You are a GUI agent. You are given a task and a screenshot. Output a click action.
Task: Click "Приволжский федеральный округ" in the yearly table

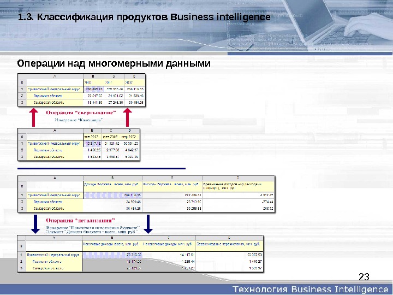pos(53,89)
